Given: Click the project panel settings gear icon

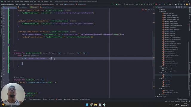Looking at the screenshot, I should [185, 7].
